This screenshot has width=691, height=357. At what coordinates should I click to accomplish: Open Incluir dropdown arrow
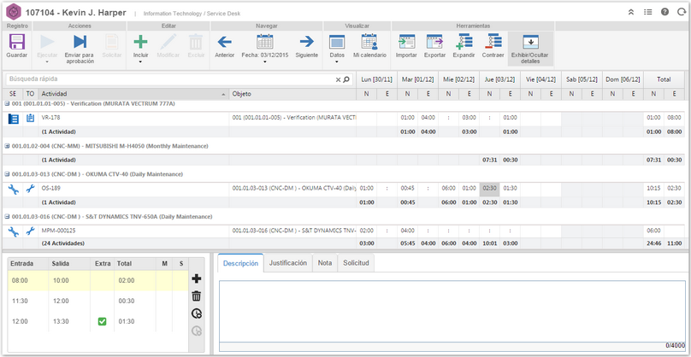point(140,62)
